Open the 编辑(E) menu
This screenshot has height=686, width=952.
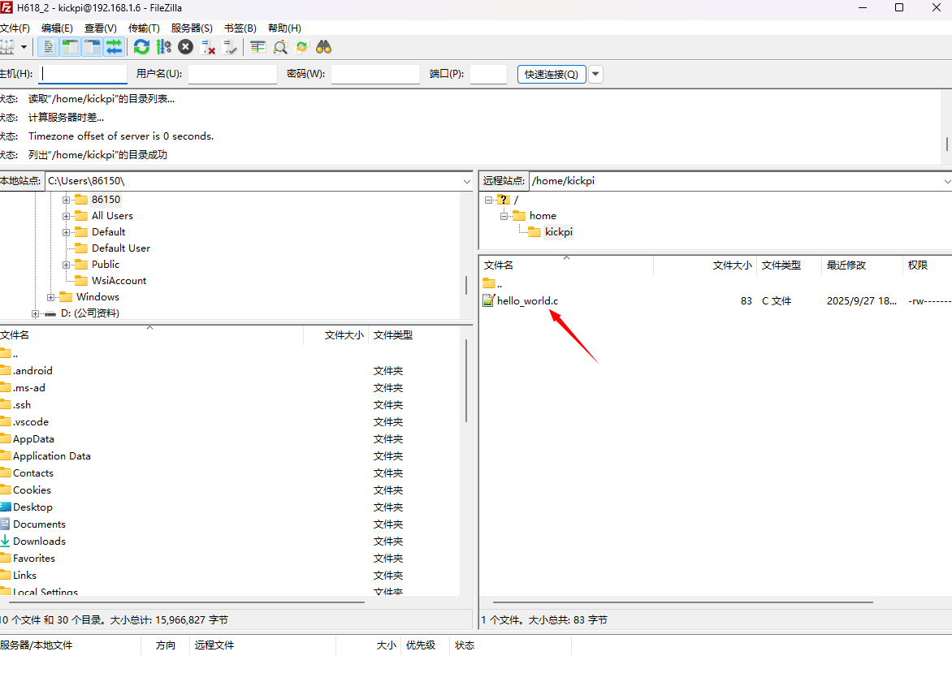pos(57,28)
